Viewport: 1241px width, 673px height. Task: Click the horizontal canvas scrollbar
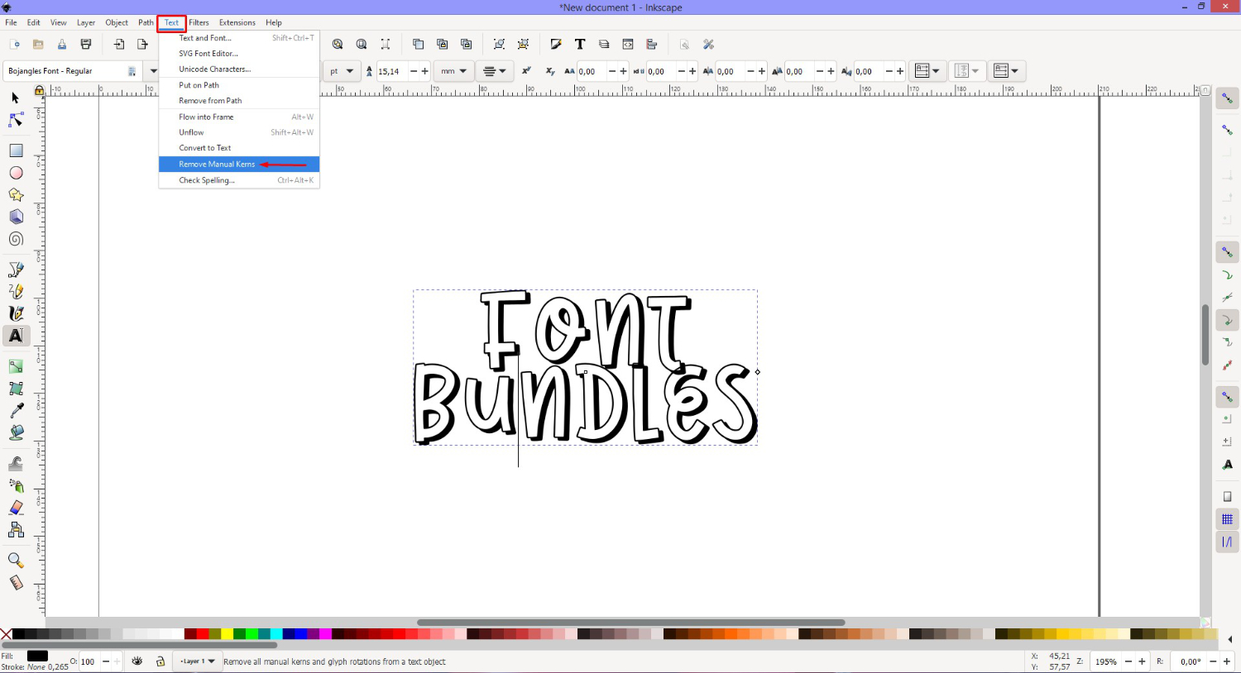click(x=630, y=623)
